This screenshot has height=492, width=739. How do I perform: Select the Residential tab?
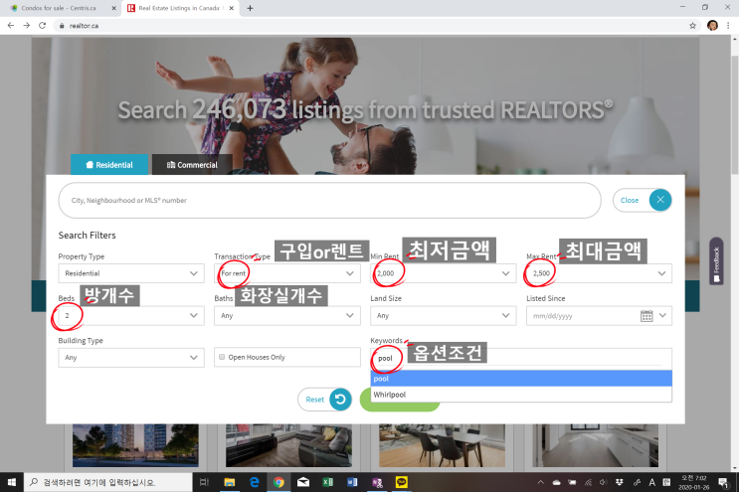pos(109,165)
